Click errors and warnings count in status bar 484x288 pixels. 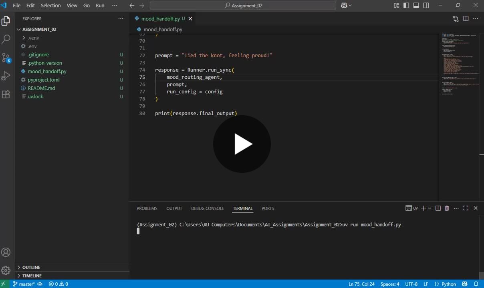pos(58,284)
